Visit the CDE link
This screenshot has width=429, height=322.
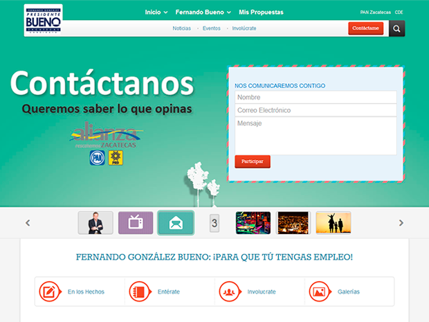click(x=399, y=12)
